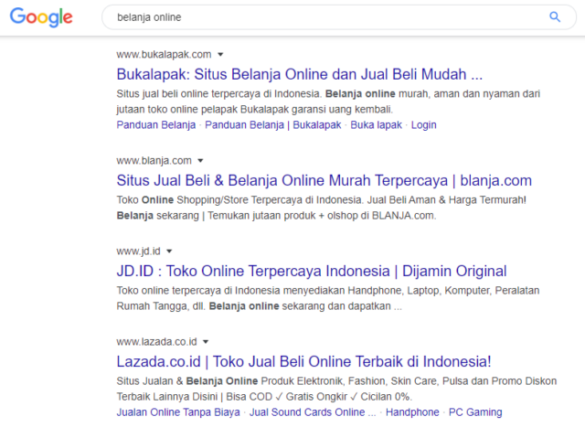Open the 'Handphone' sitelink under Lazada
Screen dimensions: 585x438
[412, 412]
